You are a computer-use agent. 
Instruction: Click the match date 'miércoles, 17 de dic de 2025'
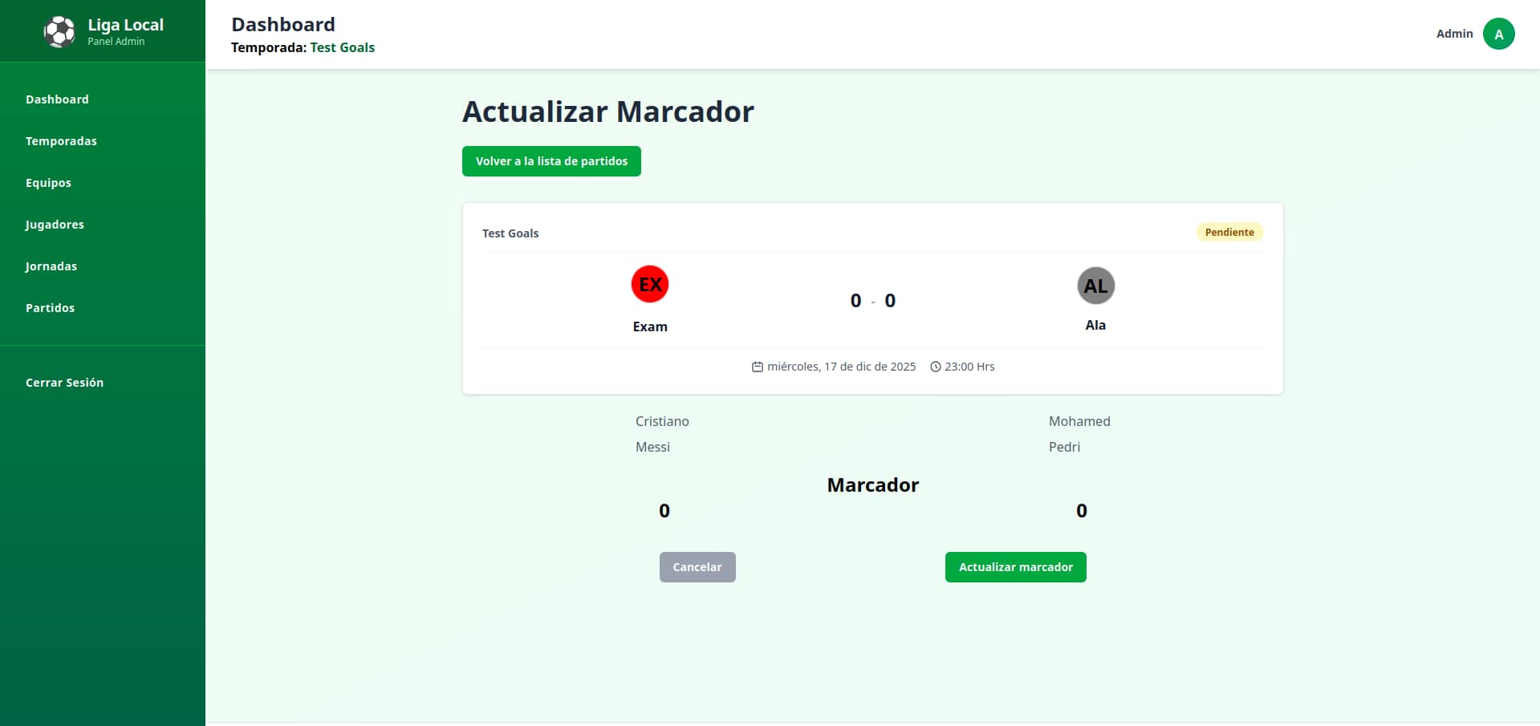click(841, 367)
